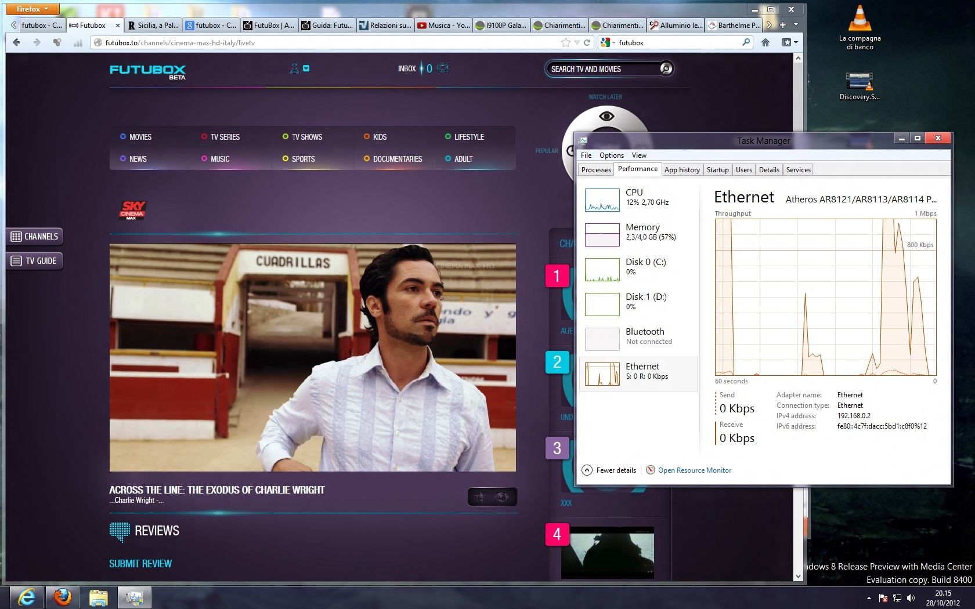This screenshot has width=975, height=609.
Task: Expand URL bar history dropdown arrow
Action: (577, 42)
